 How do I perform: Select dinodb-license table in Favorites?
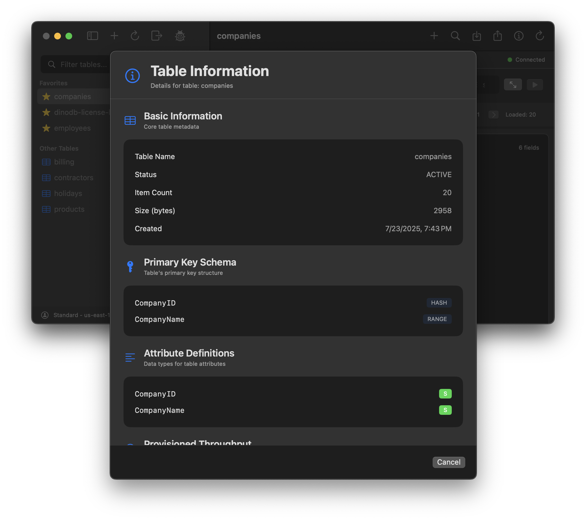(x=74, y=112)
